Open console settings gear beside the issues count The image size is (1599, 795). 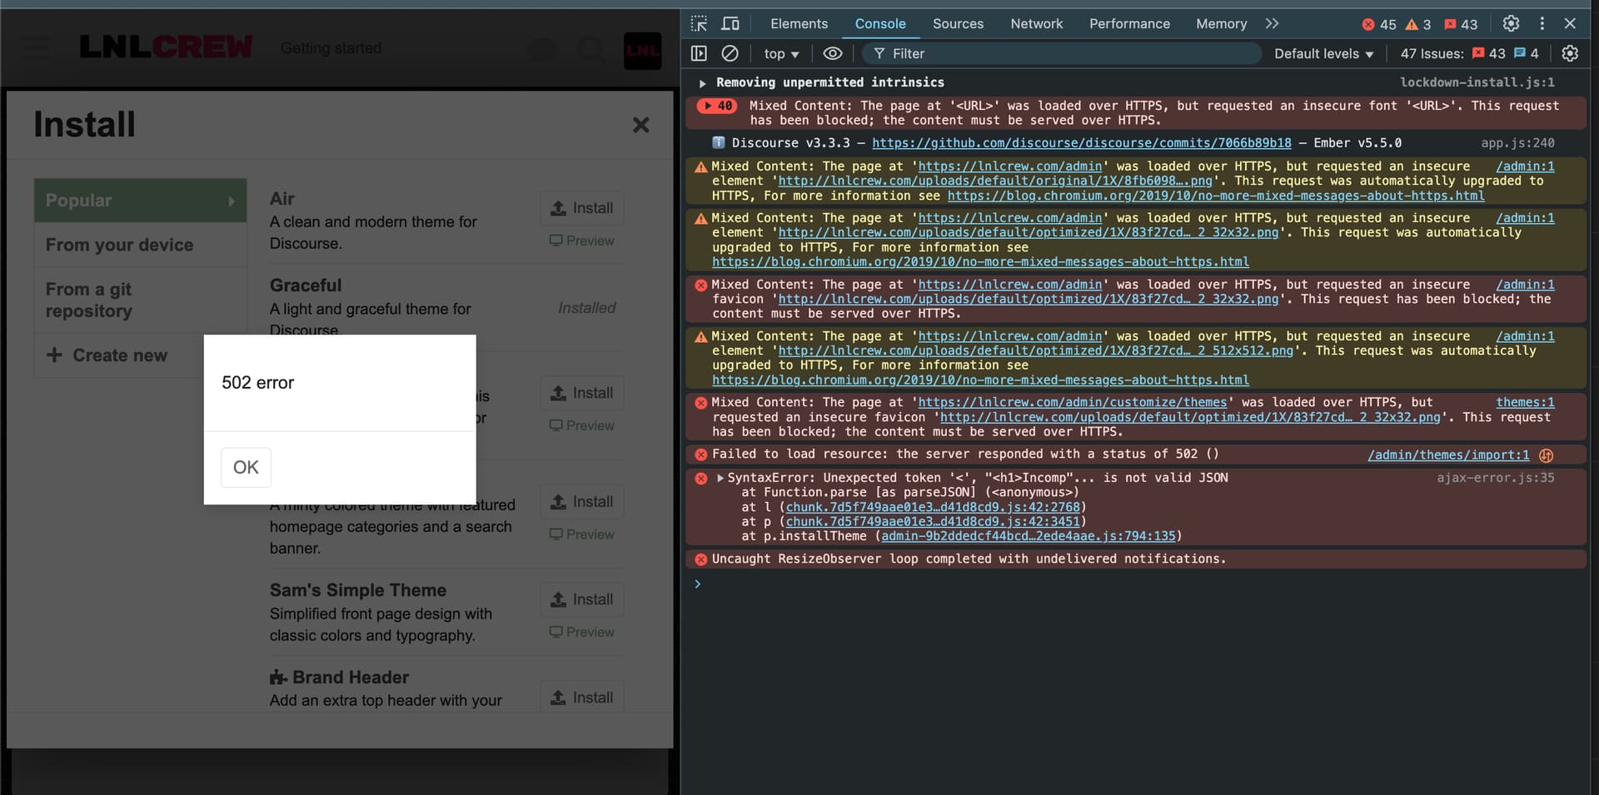(1570, 53)
